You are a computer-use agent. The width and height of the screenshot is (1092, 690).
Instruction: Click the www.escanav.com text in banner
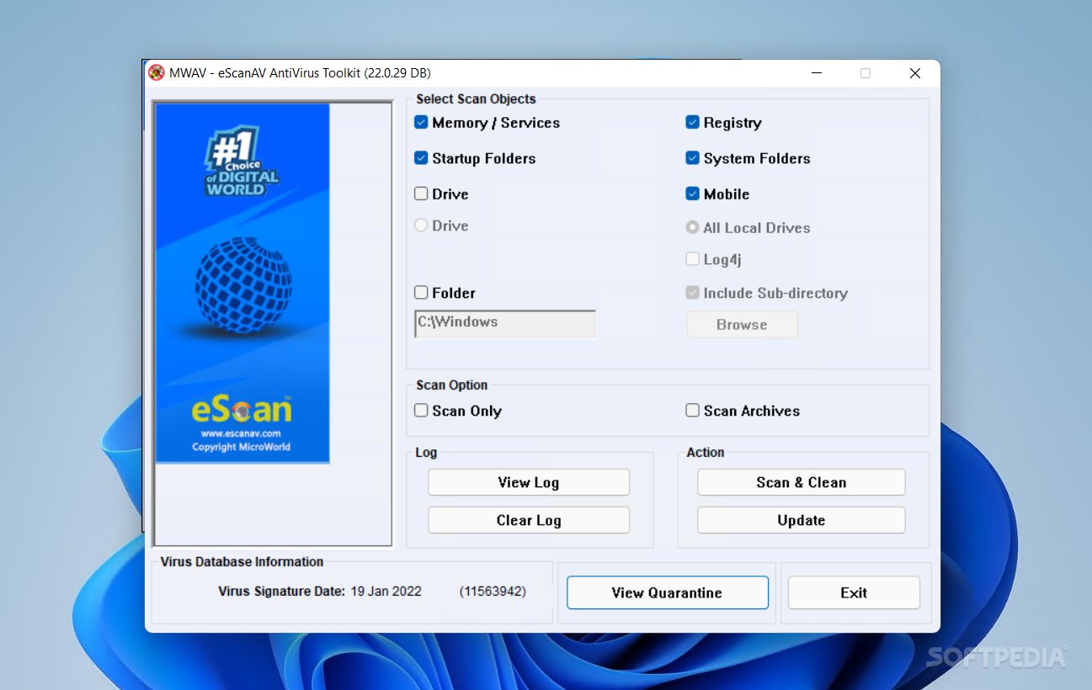coord(241,433)
